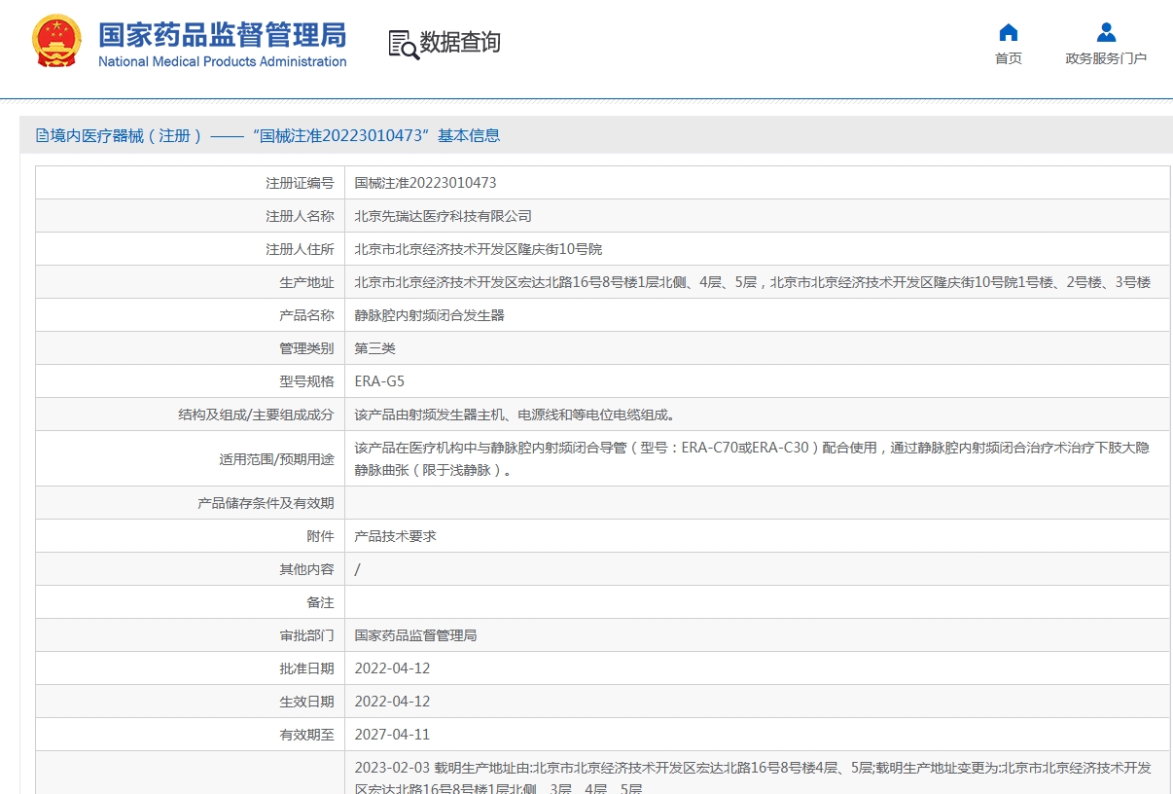Click the 有效期至 row label

click(x=306, y=735)
